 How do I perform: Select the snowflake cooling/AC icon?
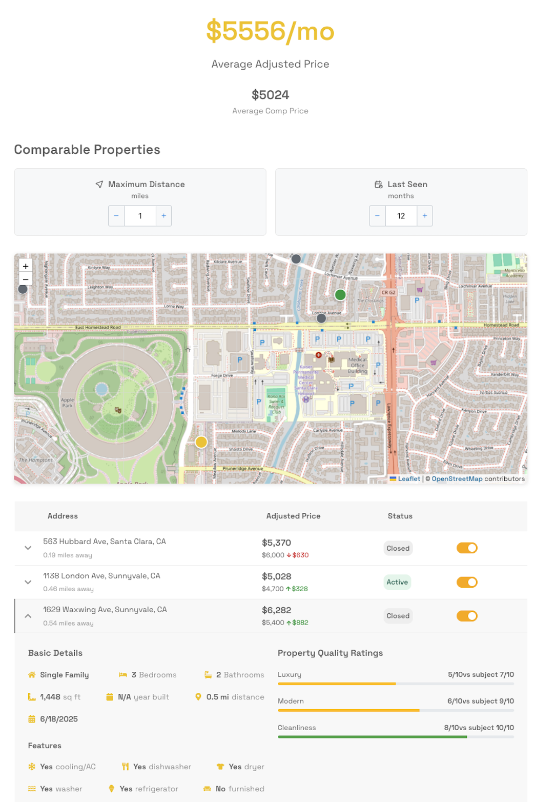[31, 767]
